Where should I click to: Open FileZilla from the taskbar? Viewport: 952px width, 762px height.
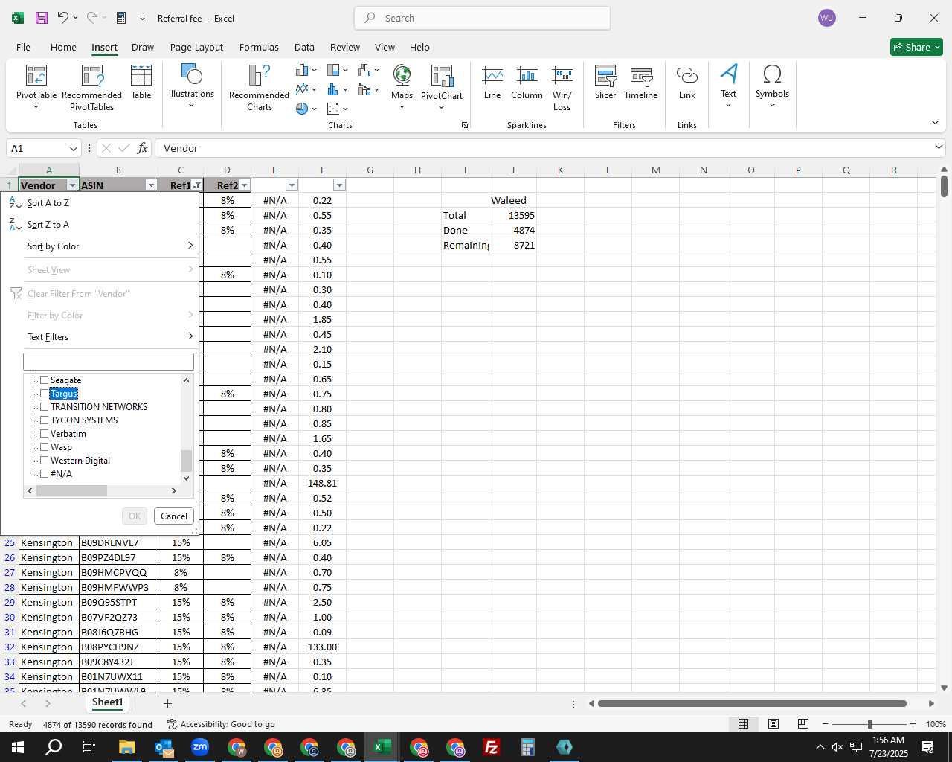pos(492,747)
